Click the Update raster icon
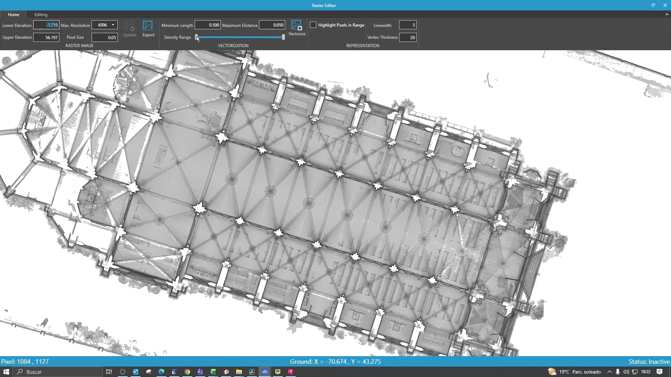 (129, 26)
